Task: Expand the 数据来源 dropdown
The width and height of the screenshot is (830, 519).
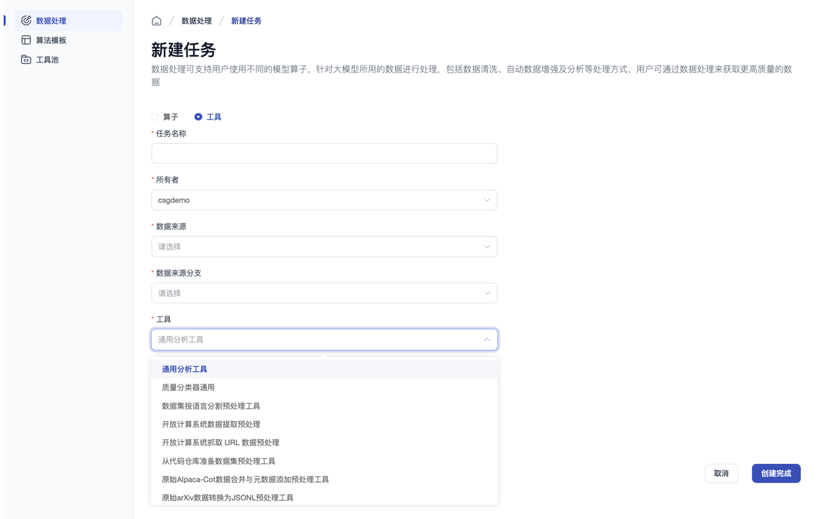Action: (324, 247)
